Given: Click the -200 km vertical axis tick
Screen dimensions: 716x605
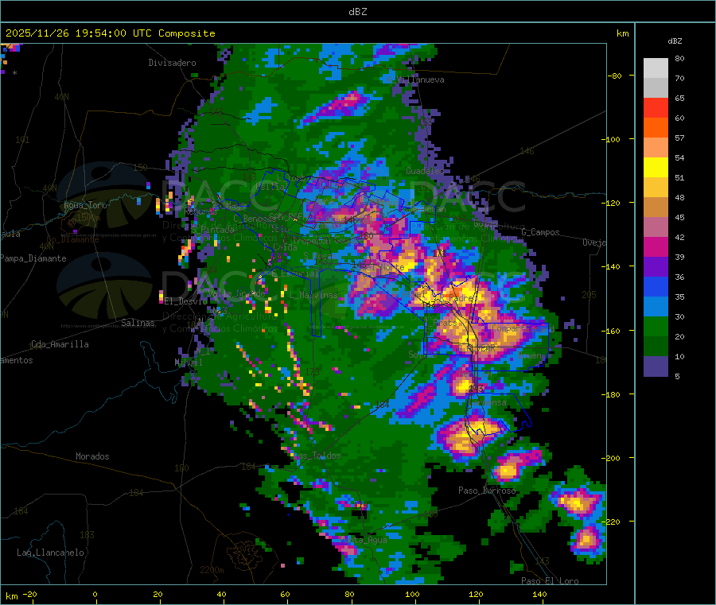Looking at the screenshot, I should tap(613, 458).
